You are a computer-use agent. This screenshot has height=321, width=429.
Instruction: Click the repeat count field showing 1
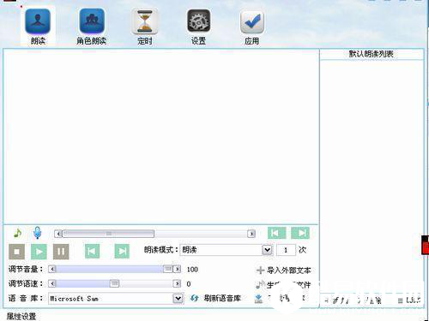tap(286, 250)
